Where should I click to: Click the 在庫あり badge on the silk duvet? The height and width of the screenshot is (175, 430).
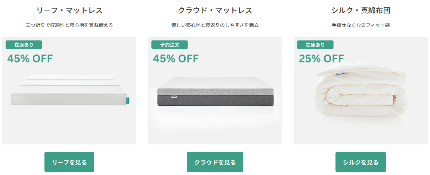(315, 45)
